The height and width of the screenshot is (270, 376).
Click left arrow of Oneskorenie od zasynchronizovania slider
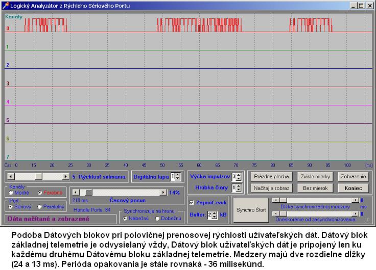click(x=275, y=213)
